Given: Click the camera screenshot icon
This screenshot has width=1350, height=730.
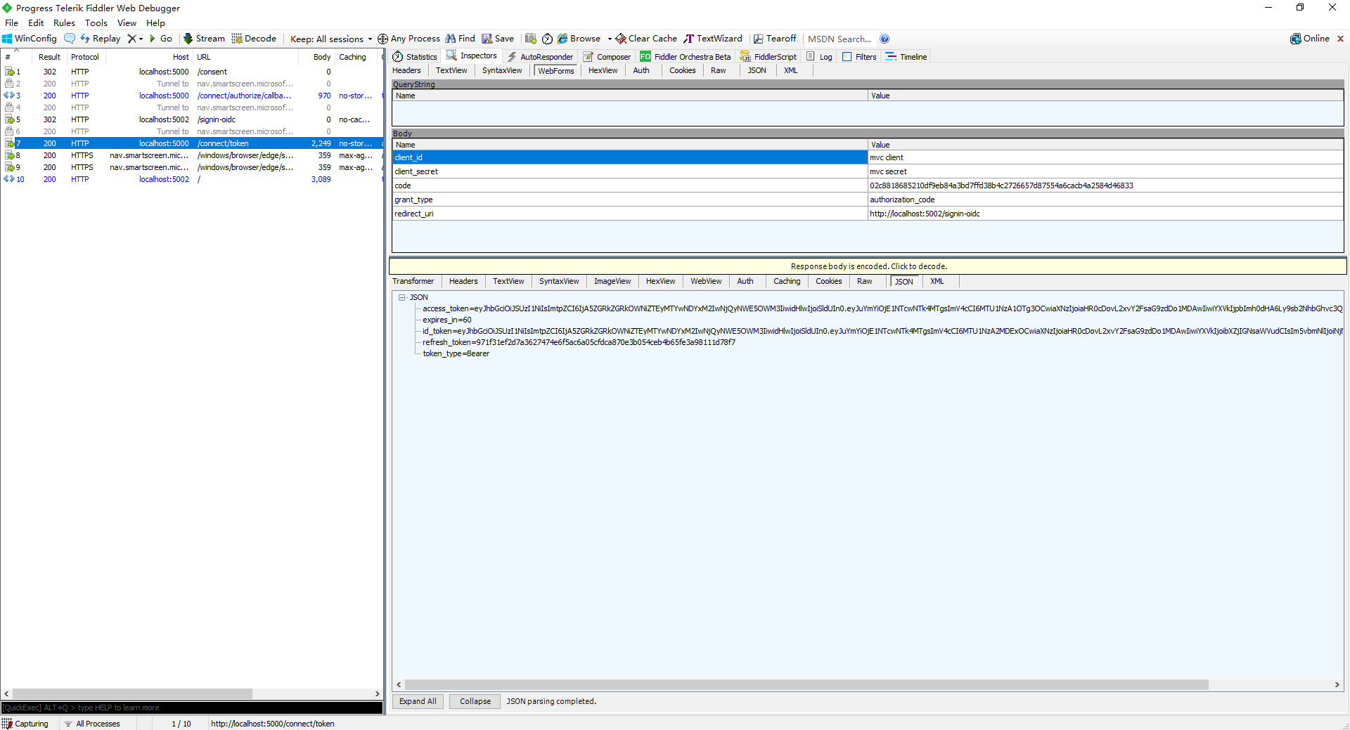Looking at the screenshot, I should point(531,39).
